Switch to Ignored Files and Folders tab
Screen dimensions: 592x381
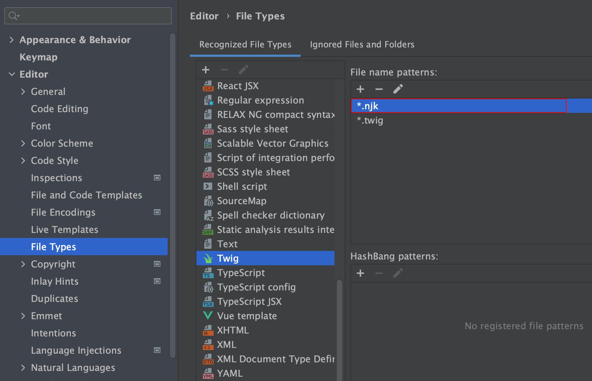pyautogui.click(x=362, y=45)
